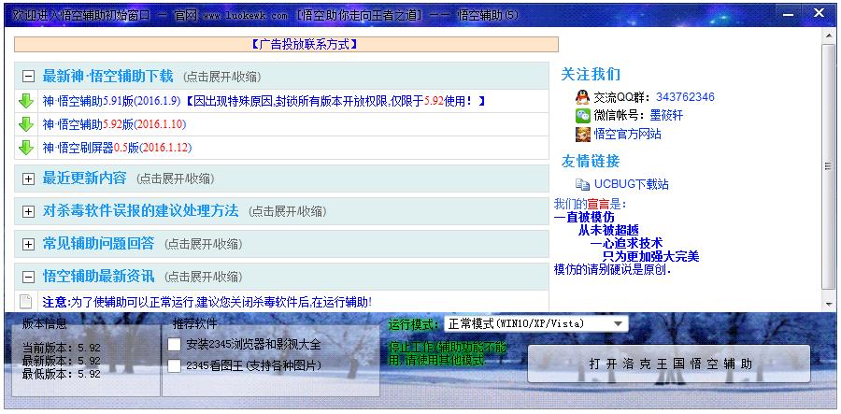Check the 2345看图王 option

[x=174, y=365]
